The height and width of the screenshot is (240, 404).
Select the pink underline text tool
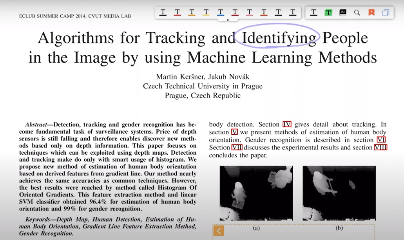click(x=249, y=13)
